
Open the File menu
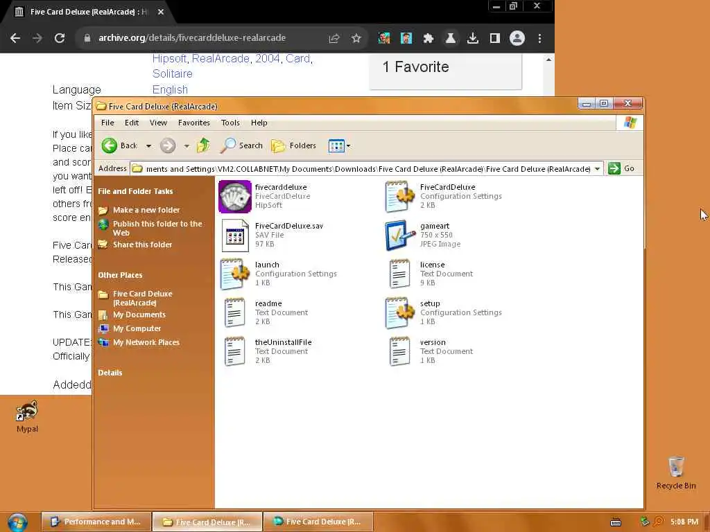tap(107, 123)
